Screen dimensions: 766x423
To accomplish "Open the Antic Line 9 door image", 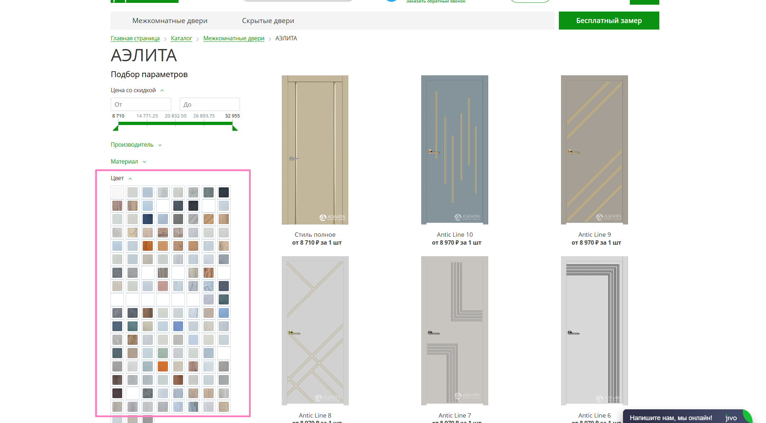I will pyautogui.click(x=594, y=150).
